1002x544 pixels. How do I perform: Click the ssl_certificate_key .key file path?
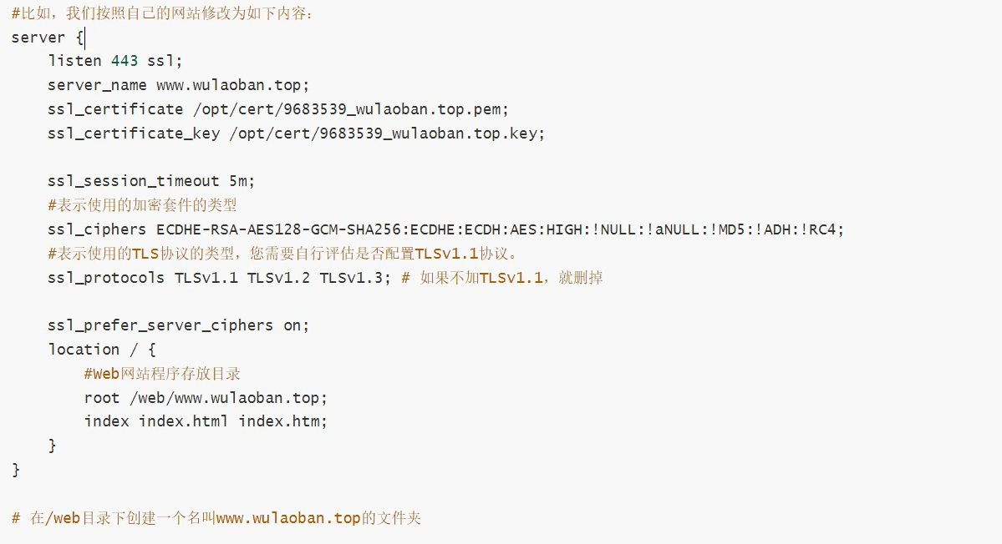(x=386, y=133)
